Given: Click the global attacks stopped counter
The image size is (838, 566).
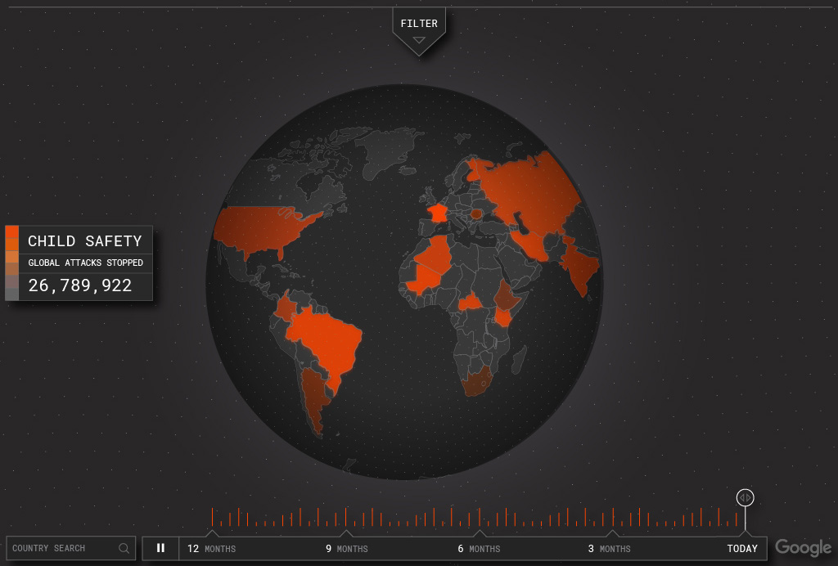Looking at the screenshot, I should (80, 285).
